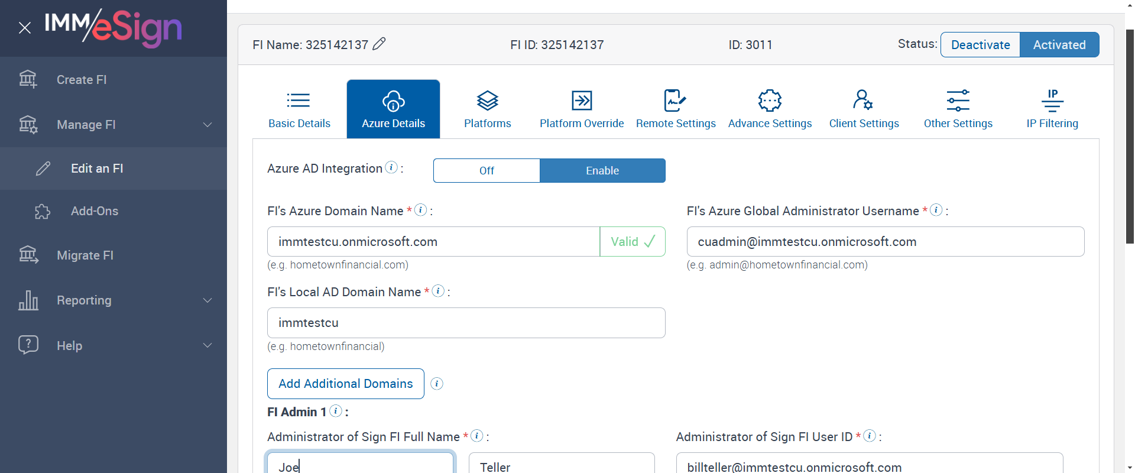Click Azure Global Administrator Username field

[x=886, y=242]
